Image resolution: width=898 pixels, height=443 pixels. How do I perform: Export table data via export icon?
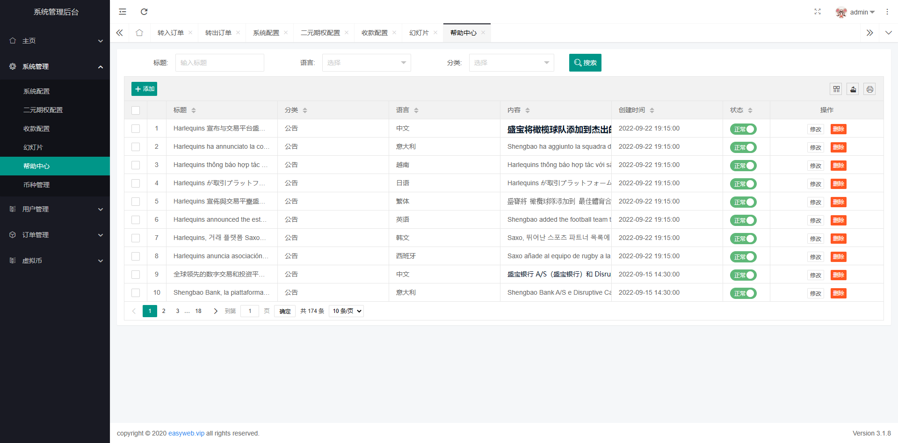(853, 89)
